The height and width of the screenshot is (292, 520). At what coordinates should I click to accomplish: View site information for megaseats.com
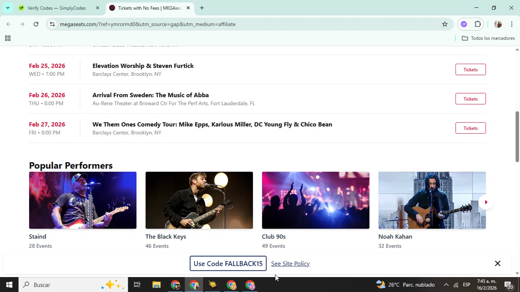(x=52, y=24)
